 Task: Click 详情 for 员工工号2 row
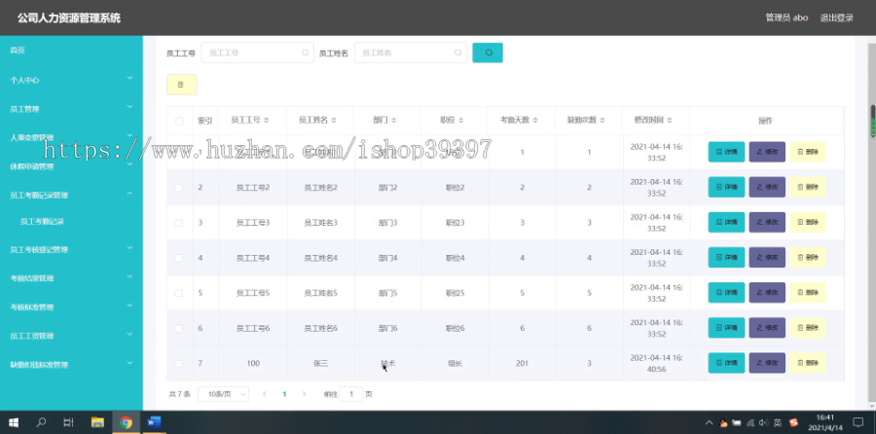coord(726,187)
